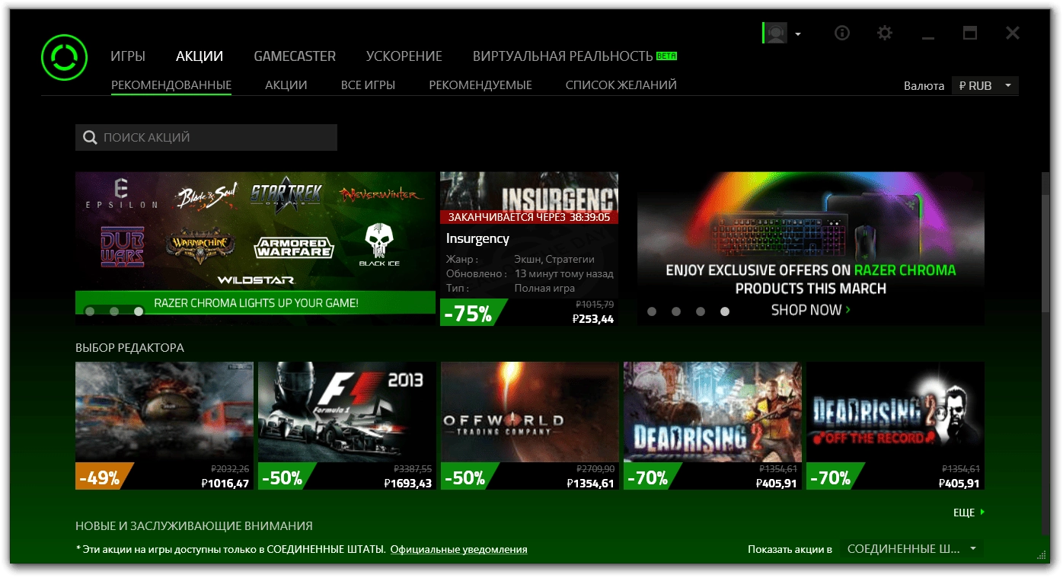Select second dot of Chroma banner carousel
The height and width of the screenshot is (578, 1063).
676,311
